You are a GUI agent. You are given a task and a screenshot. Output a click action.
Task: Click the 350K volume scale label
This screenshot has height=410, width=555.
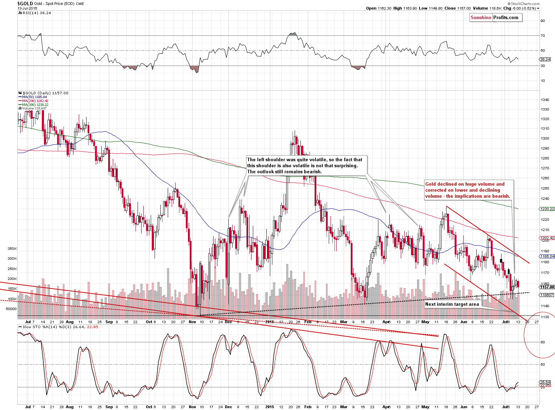click(x=12, y=249)
